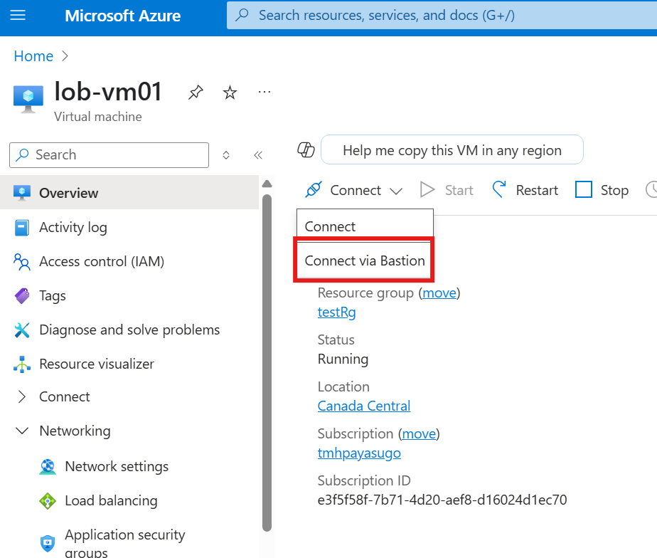
Task: Open the Canada Central location link
Action: (x=364, y=406)
